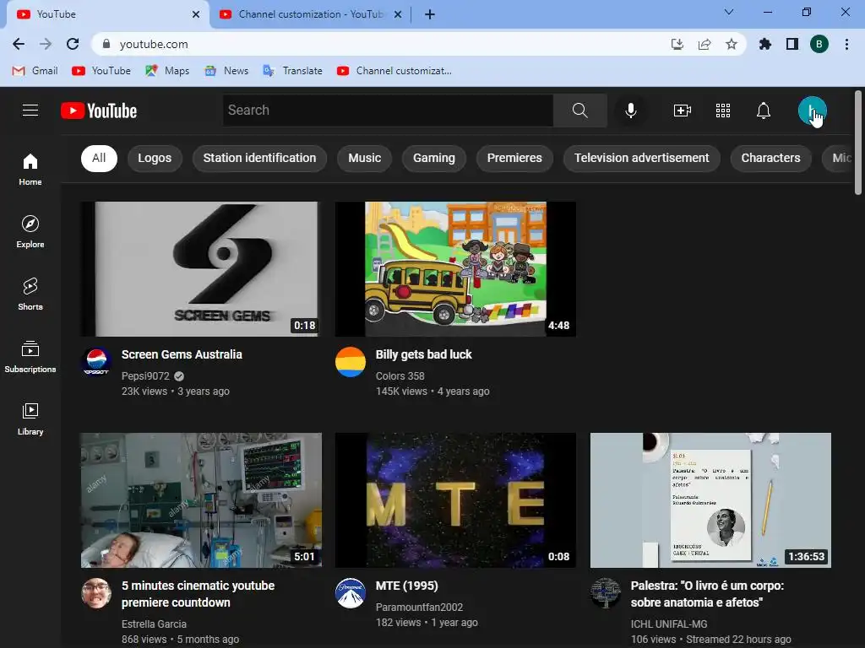
Task: Select Television advertisement filter chip
Action: coord(642,158)
